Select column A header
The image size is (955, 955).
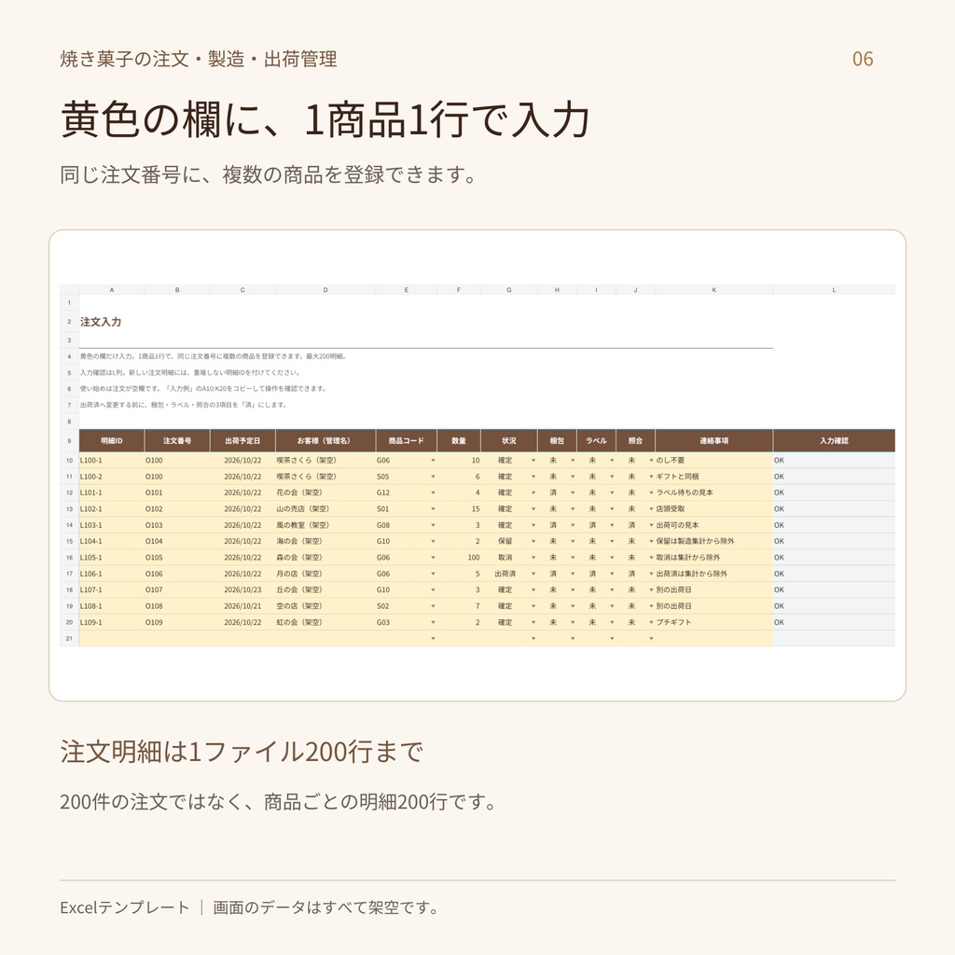[112, 290]
